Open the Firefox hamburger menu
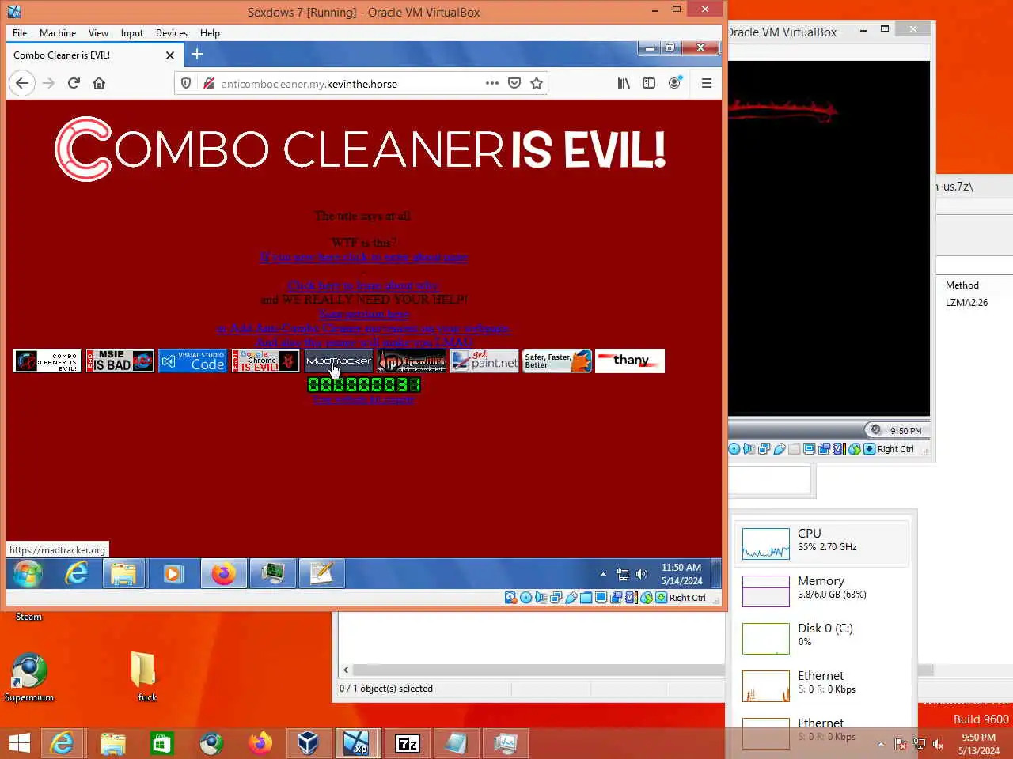Image resolution: width=1013 pixels, height=759 pixels. coord(707,83)
